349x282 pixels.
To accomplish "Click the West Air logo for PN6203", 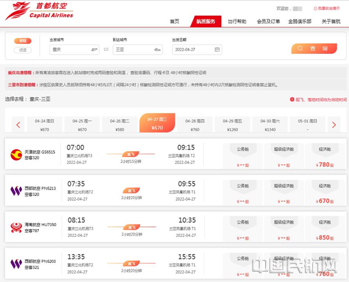I will (16, 264).
